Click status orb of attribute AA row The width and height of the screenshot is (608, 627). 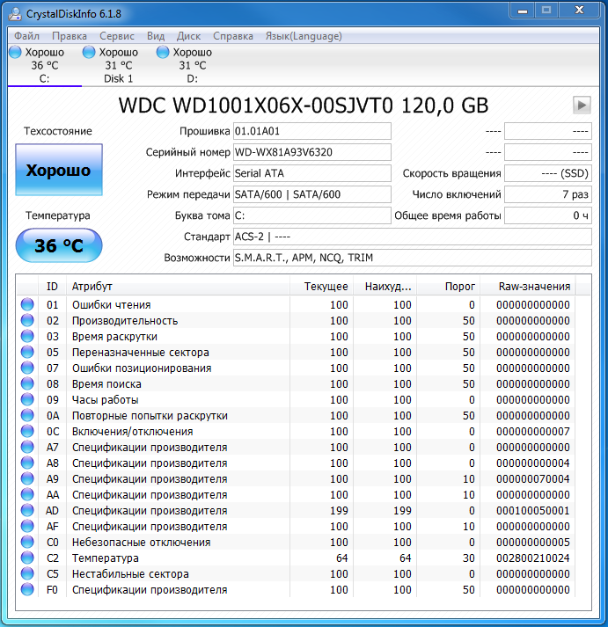(x=27, y=494)
